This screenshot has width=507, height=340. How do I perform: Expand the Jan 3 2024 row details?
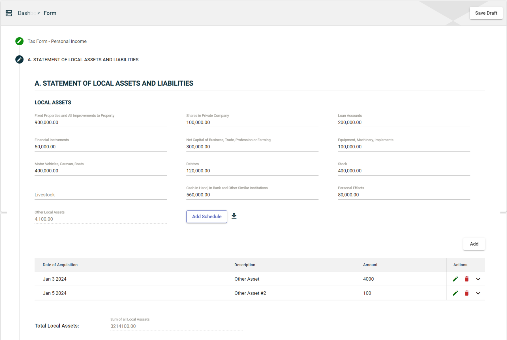click(x=478, y=279)
